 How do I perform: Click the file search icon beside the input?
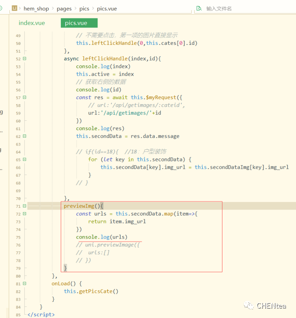tap(198, 8)
